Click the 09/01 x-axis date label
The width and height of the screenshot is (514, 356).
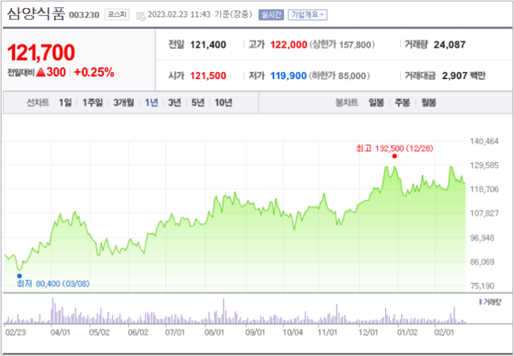255,332
